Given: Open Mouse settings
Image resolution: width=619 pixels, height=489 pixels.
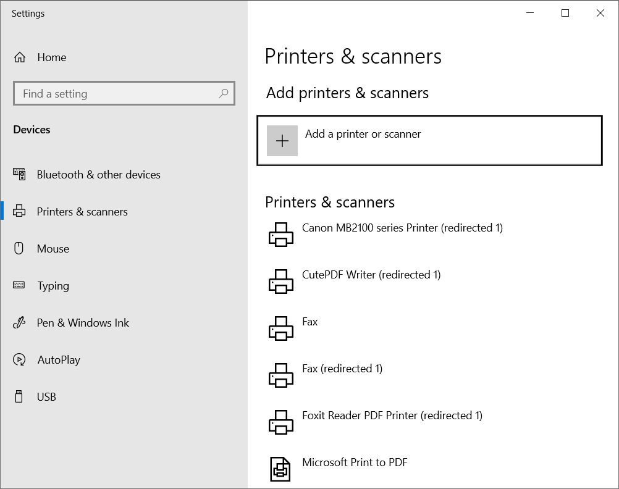Looking at the screenshot, I should [x=53, y=249].
